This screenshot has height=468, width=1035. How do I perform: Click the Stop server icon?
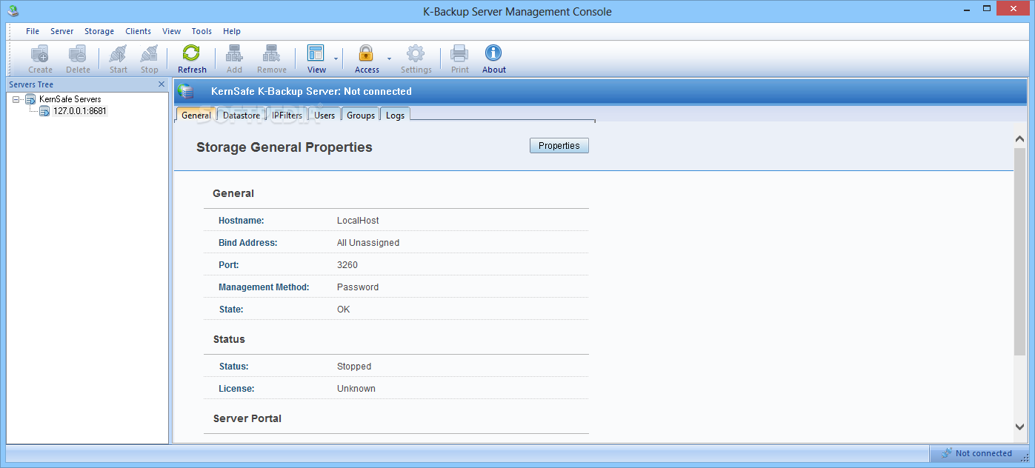(x=150, y=54)
